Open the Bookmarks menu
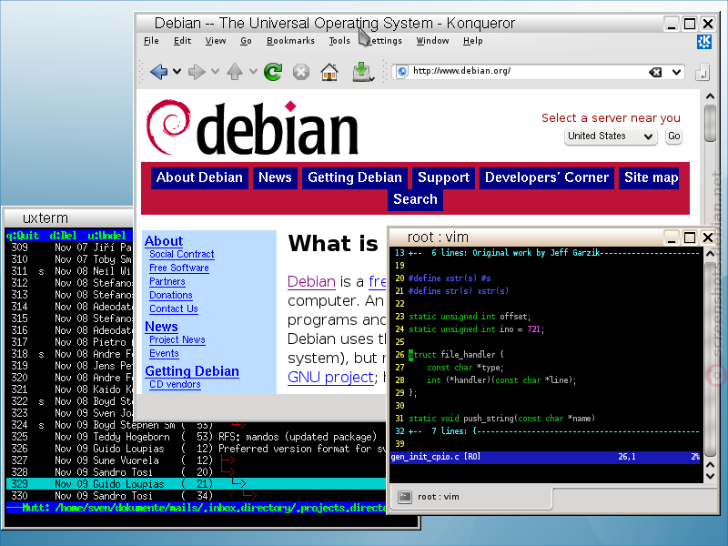Viewport: 728px width, 546px height. click(290, 41)
